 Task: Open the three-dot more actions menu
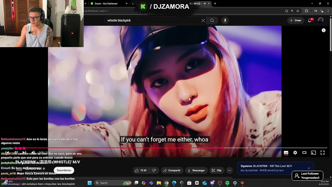[x=229, y=170]
